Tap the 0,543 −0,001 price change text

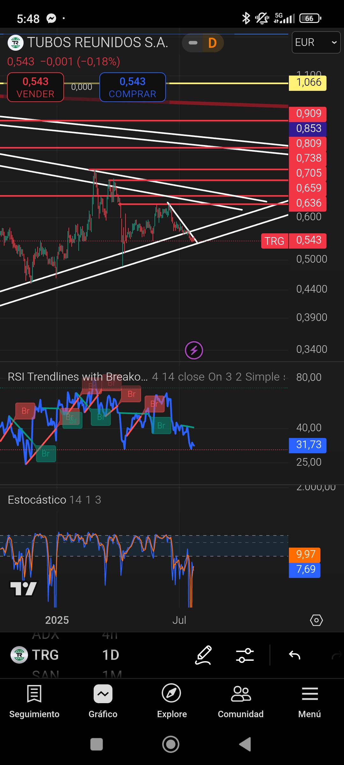[64, 62]
